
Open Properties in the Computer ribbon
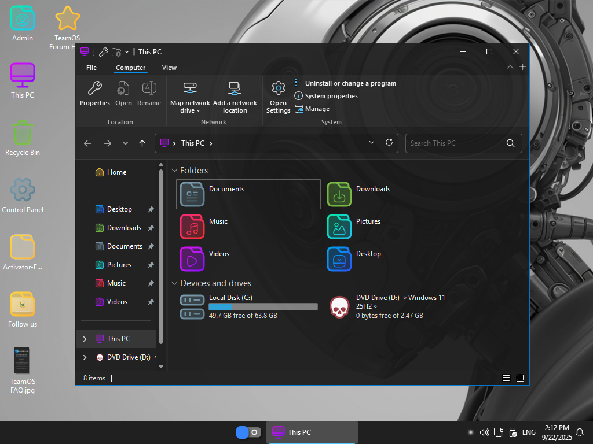(x=94, y=93)
